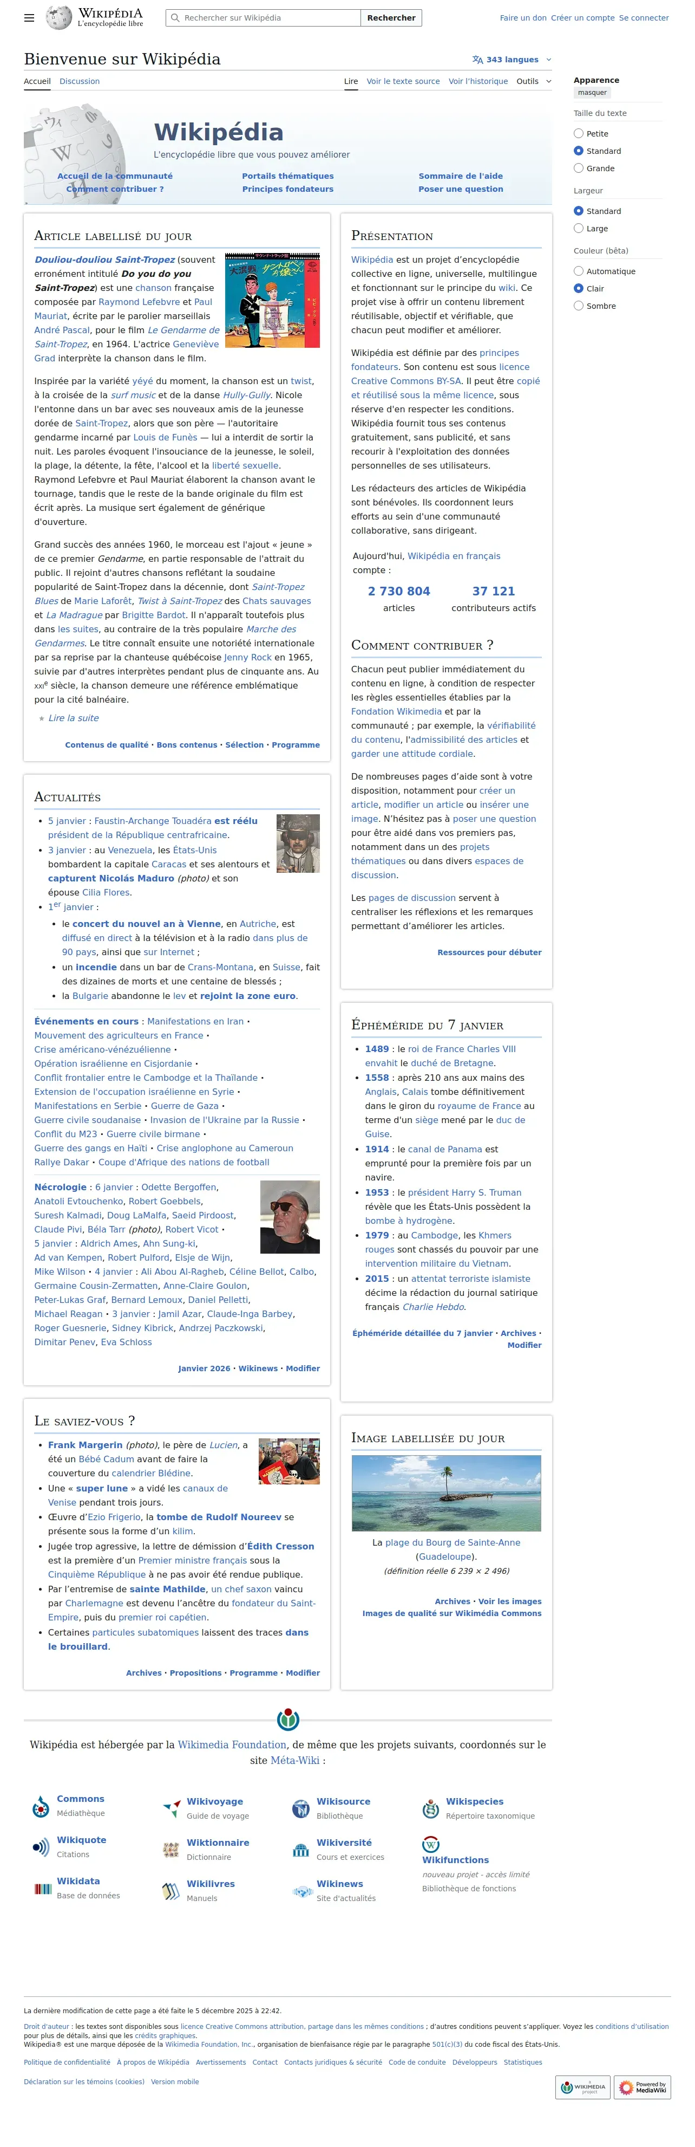Click Contenus de qualité link

point(107,744)
